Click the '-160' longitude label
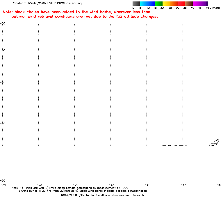The width and height of the screenshot is (221, 199). click(147, 185)
